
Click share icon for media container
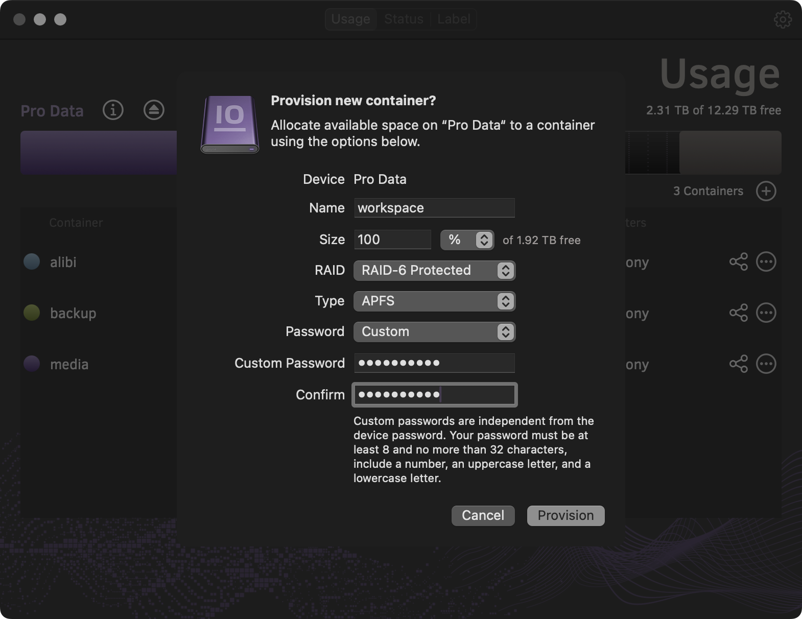[738, 364]
